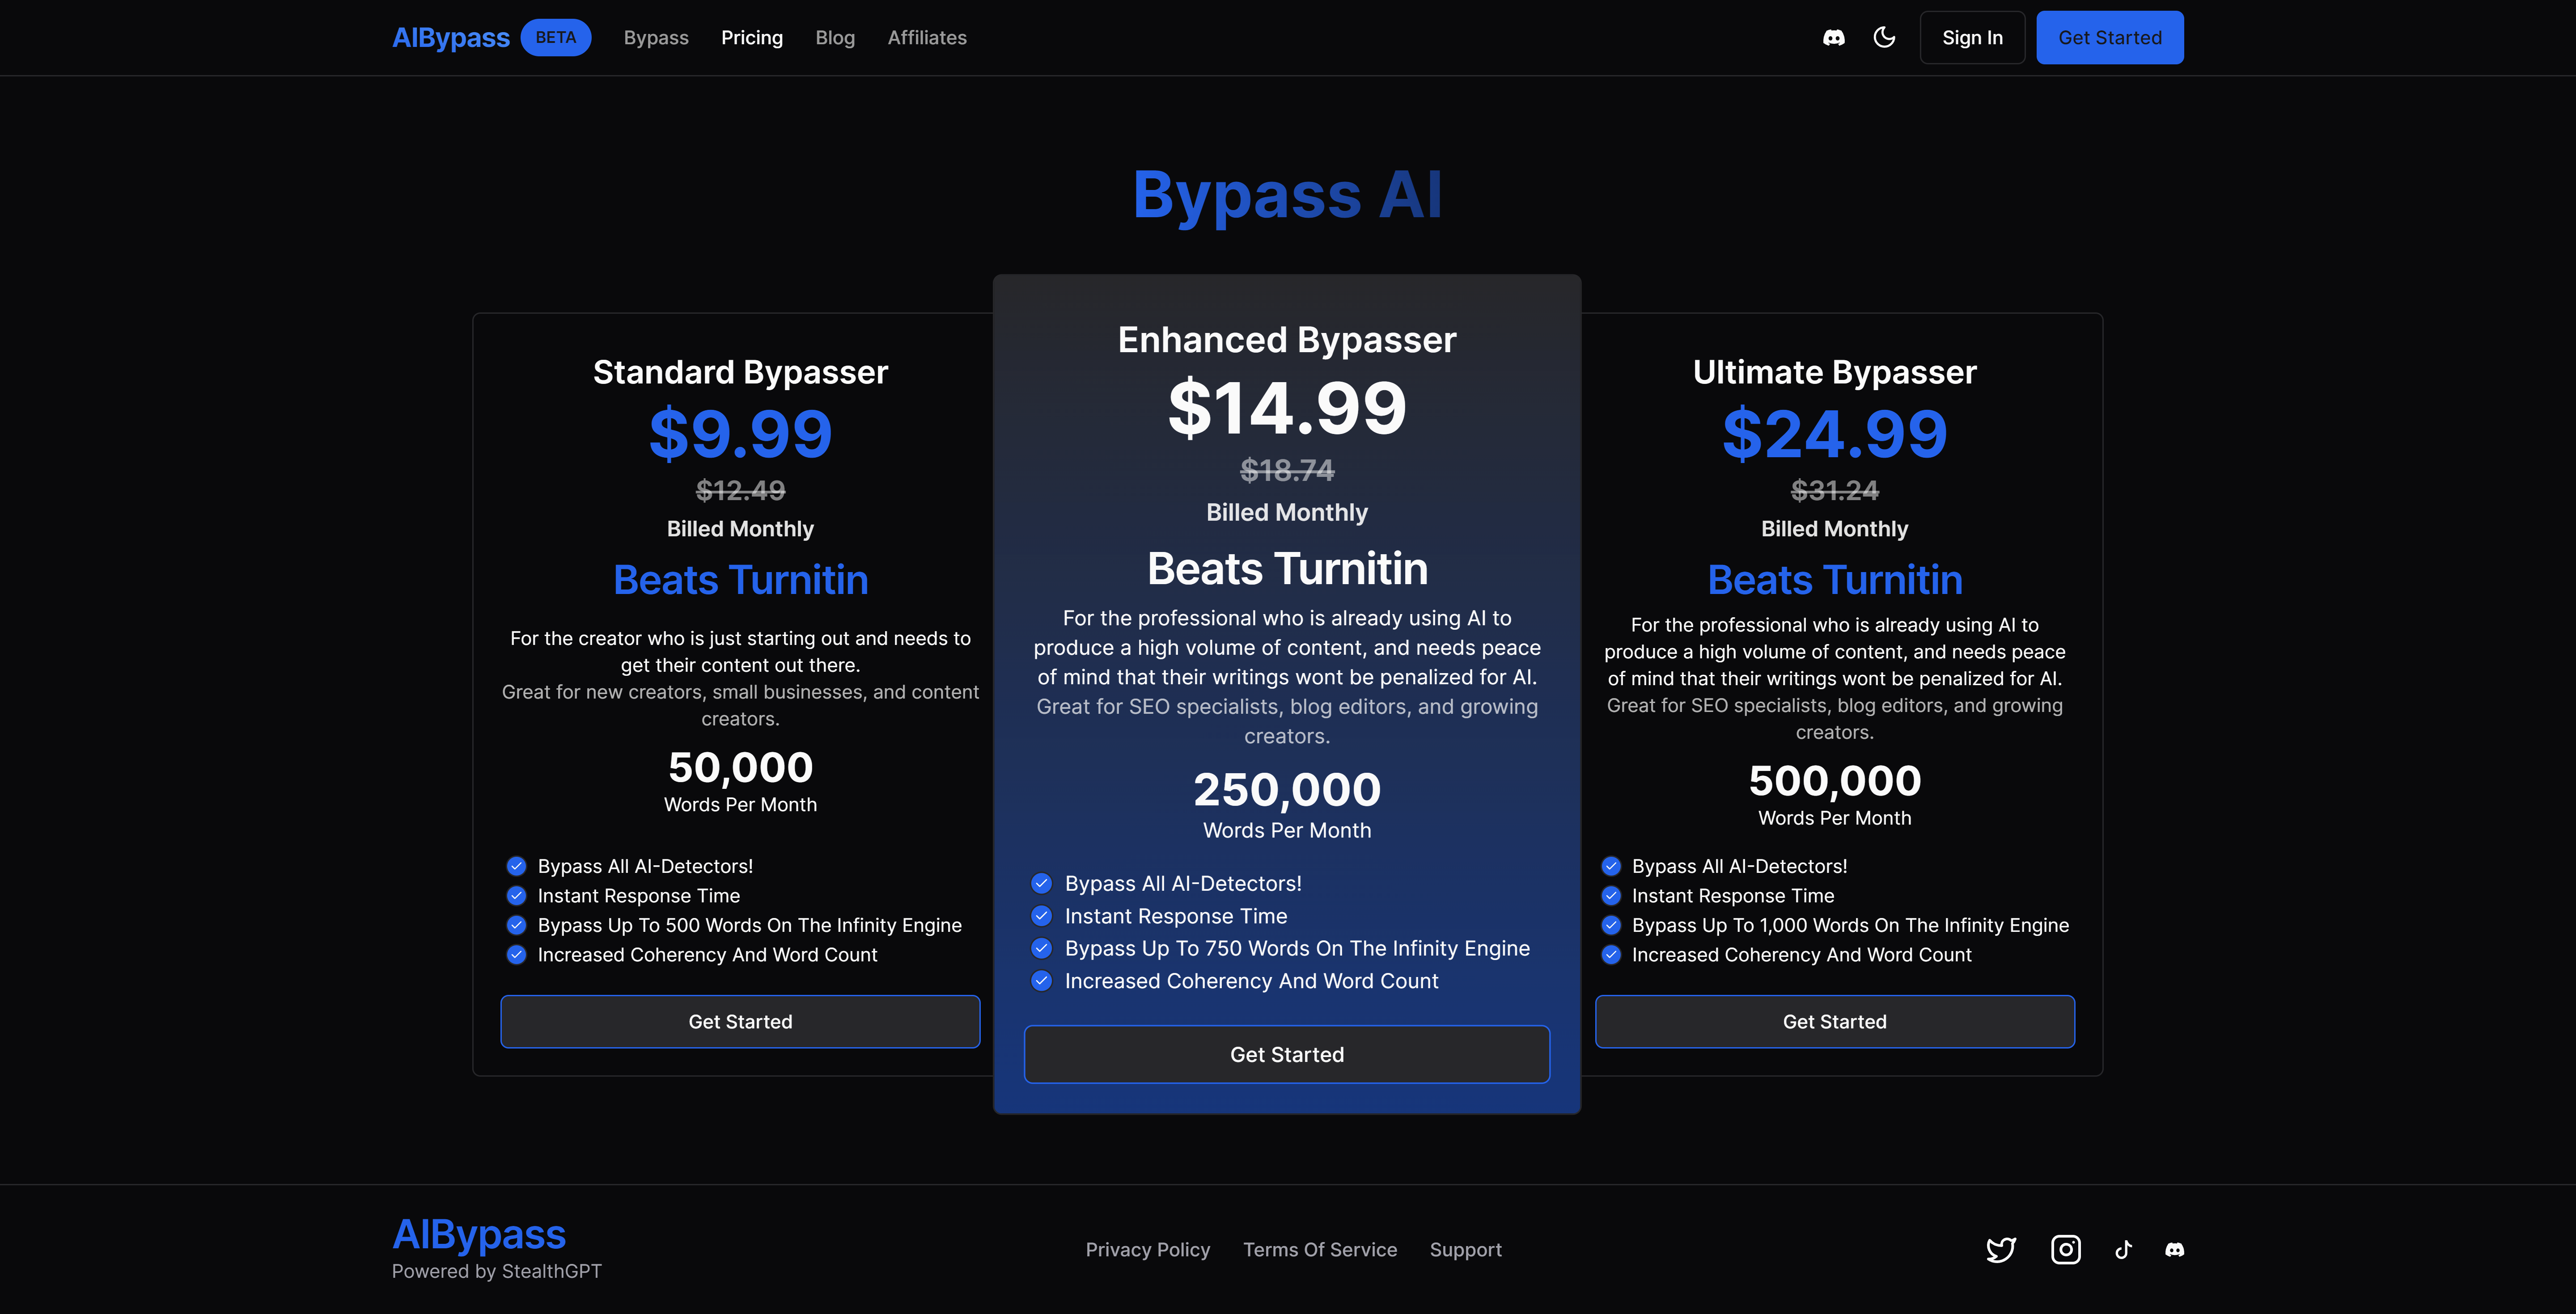The width and height of the screenshot is (2576, 1314).
Task: Click the header Get Started button
Action: [2110, 38]
